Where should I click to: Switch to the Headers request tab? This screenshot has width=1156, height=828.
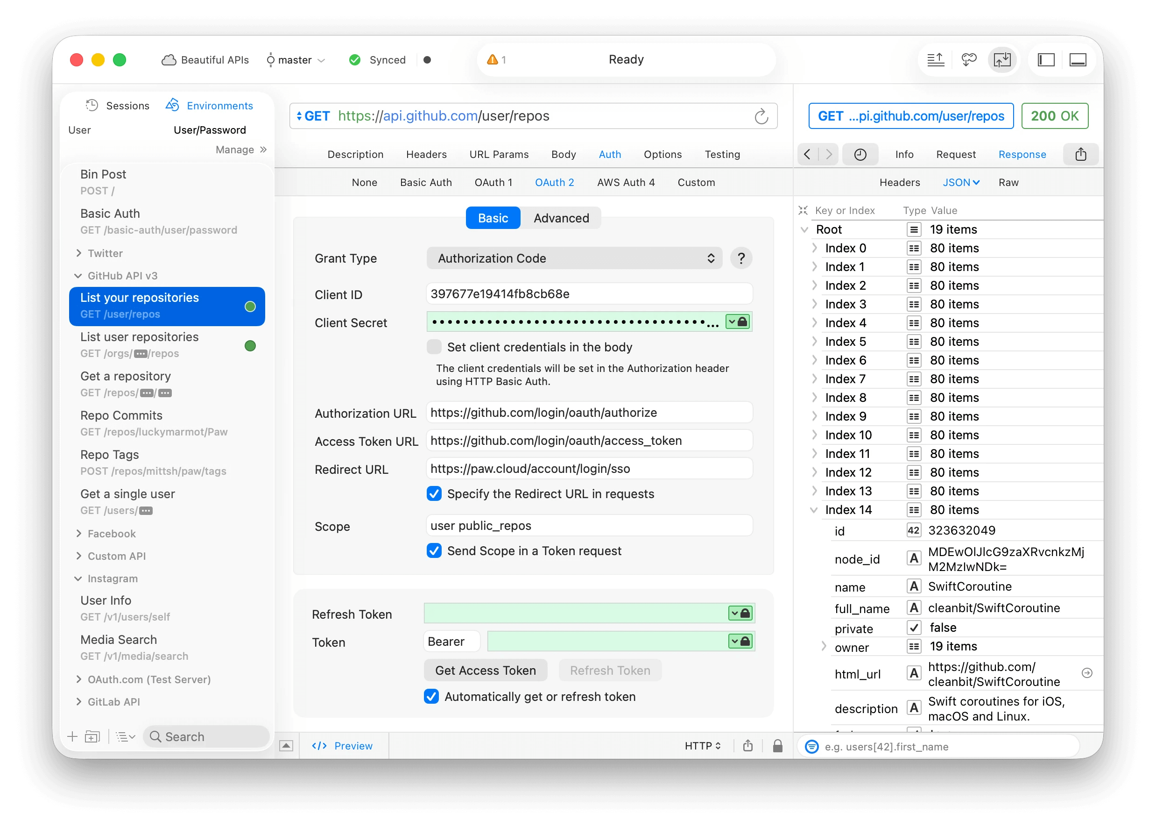pyautogui.click(x=426, y=155)
